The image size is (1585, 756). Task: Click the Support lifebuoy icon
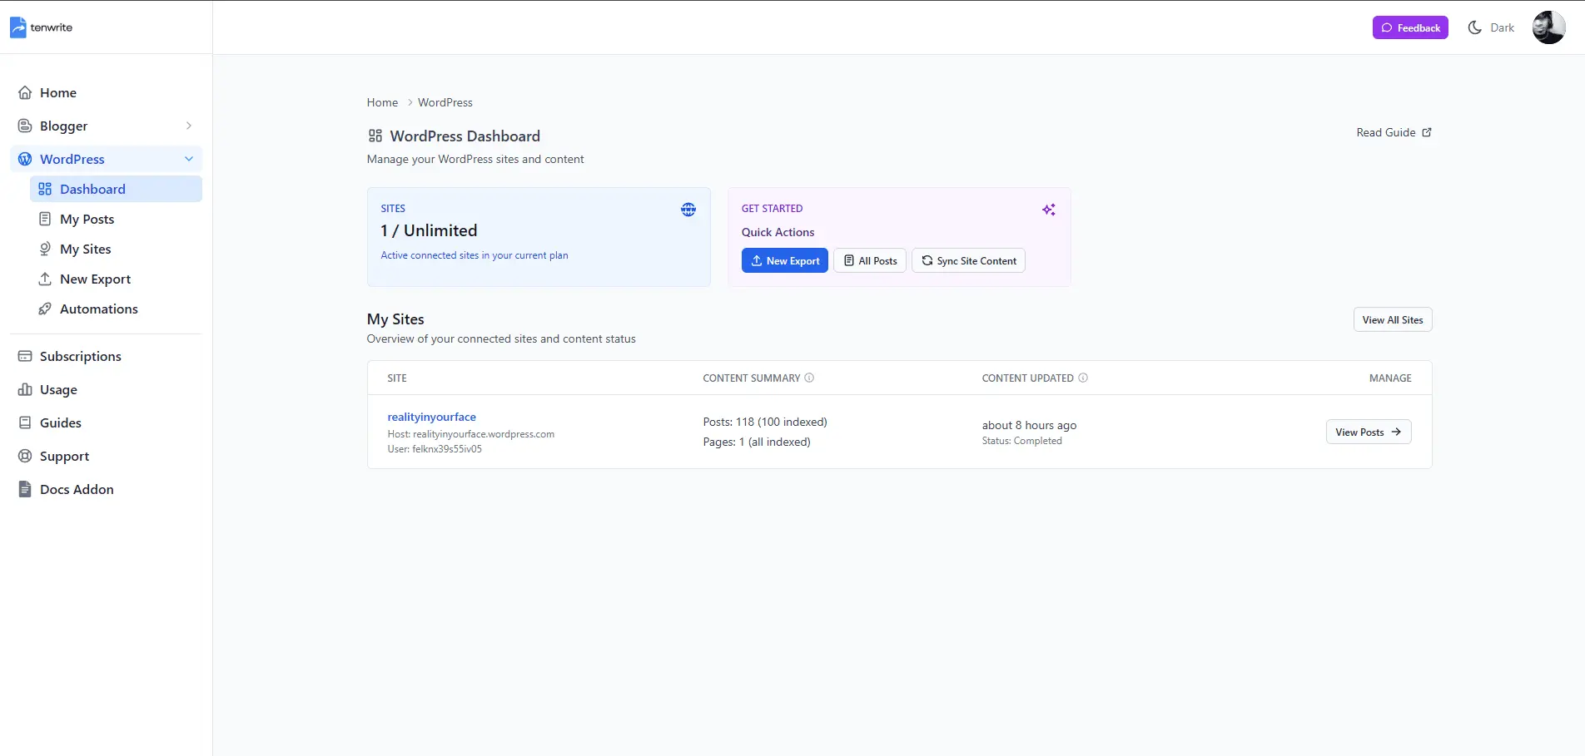(x=25, y=456)
